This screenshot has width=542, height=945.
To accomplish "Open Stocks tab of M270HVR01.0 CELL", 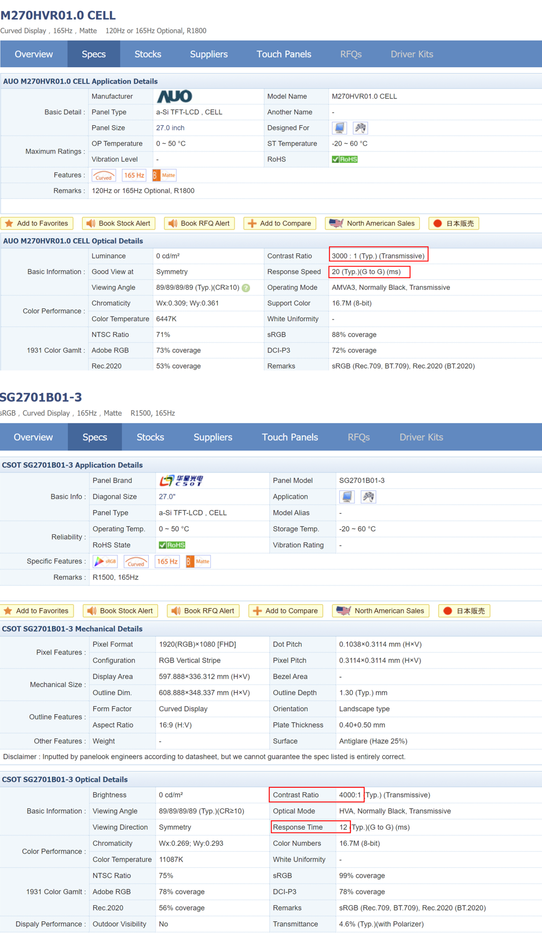I will tap(148, 54).
